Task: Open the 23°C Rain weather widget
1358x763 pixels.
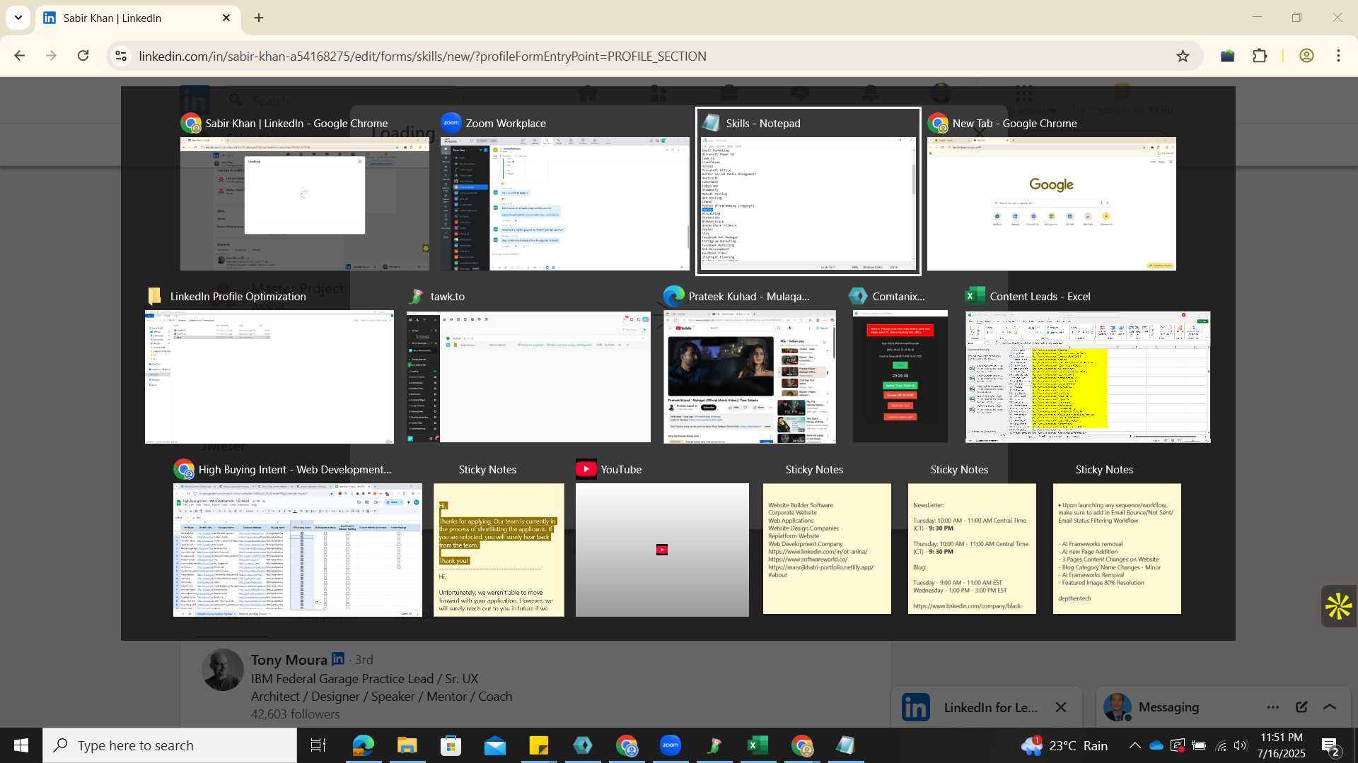Action: tap(1064, 745)
